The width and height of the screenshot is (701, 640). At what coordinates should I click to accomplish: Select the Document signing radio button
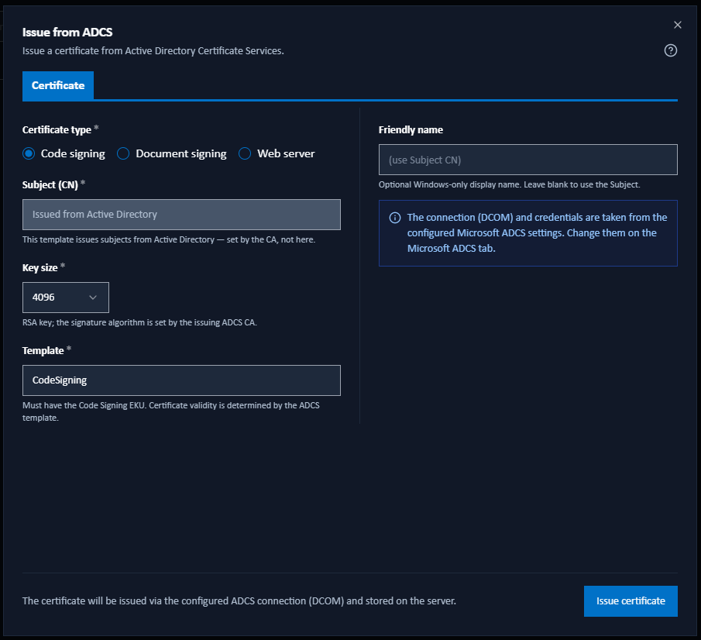123,153
